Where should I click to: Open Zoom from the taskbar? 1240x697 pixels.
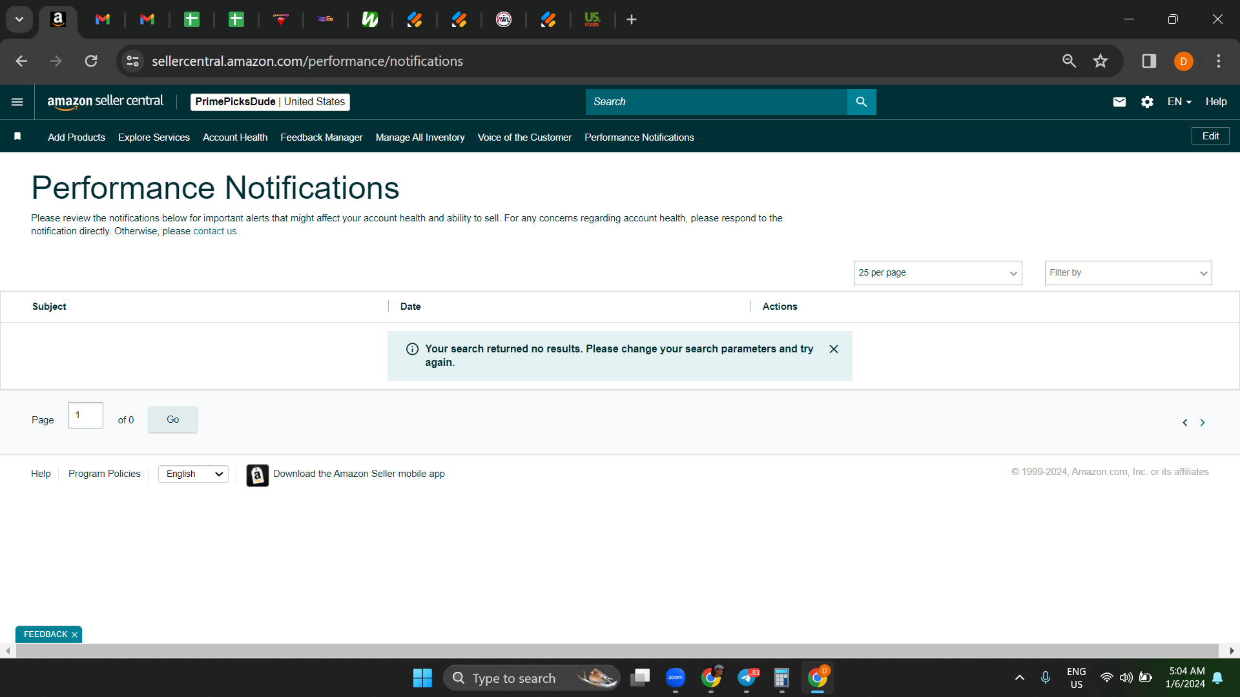coord(676,678)
